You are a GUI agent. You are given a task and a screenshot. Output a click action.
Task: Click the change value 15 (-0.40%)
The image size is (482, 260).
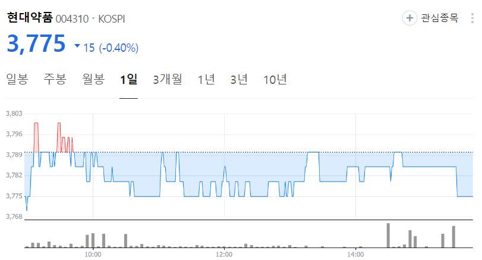[111, 48]
